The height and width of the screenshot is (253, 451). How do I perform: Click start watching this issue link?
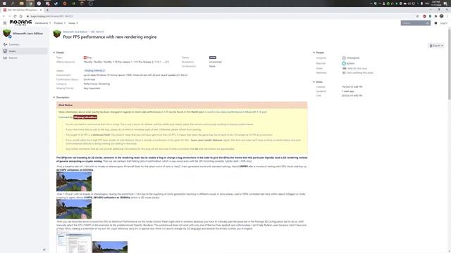pos(360,73)
